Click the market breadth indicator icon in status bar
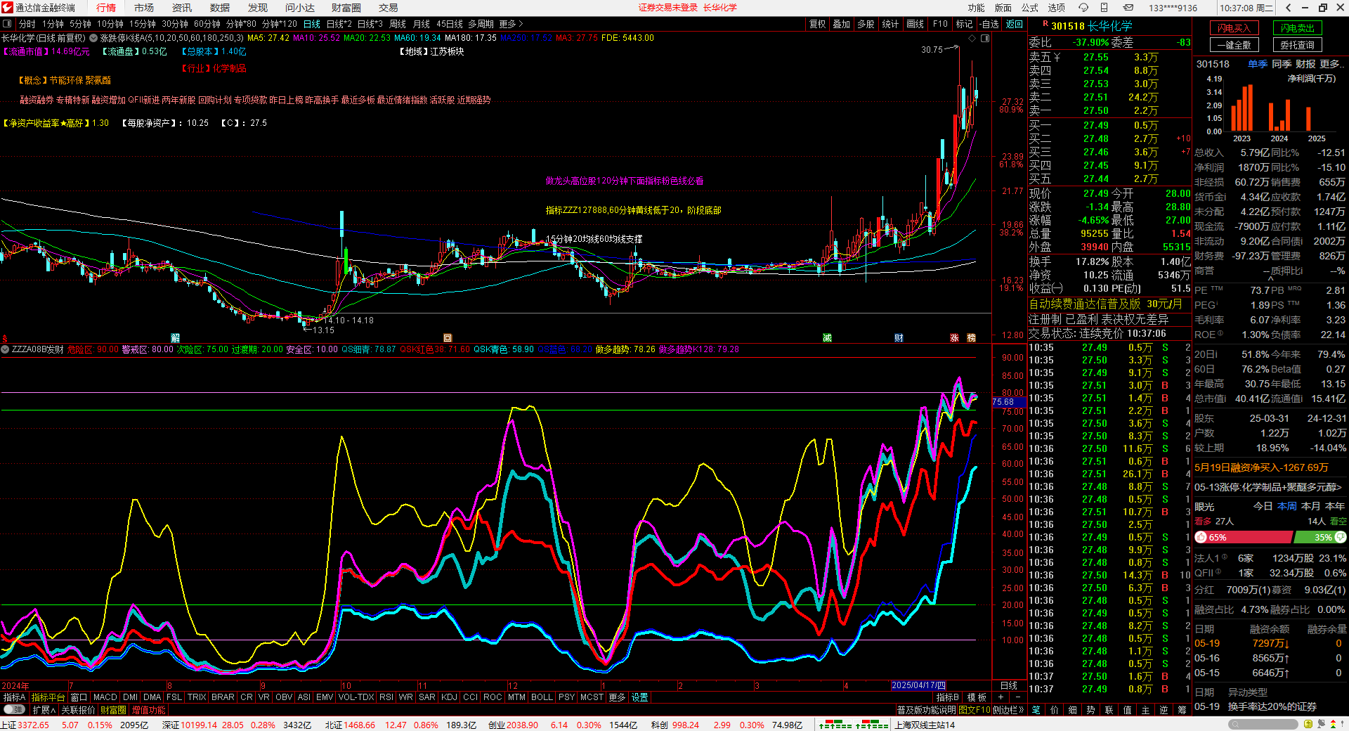The width and height of the screenshot is (1349, 731). (x=854, y=725)
